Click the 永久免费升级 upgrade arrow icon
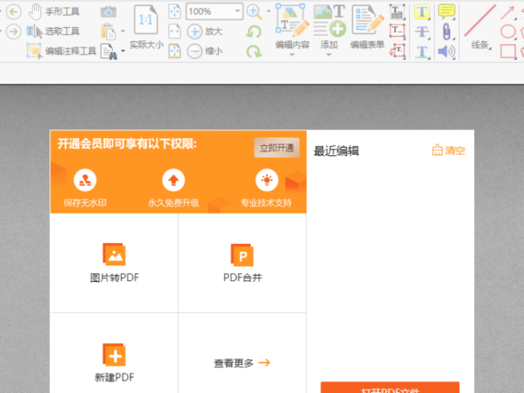The width and height of the screenshot is (524, 393). point(173,181)
